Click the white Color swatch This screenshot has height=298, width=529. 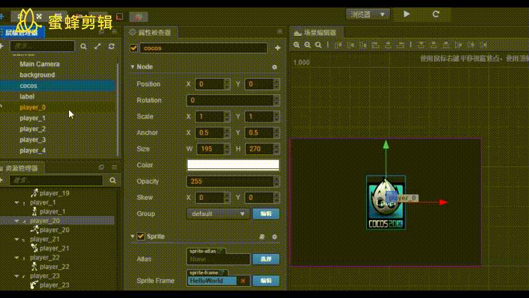point(233,165)
